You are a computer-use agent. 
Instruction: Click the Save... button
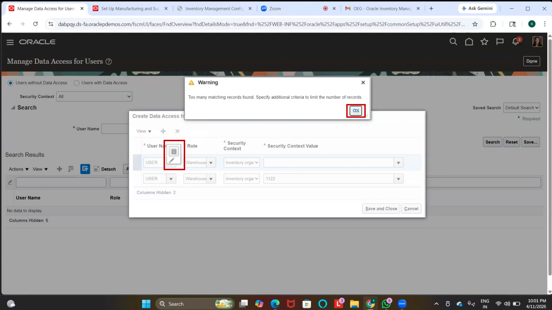pos(530,142)
